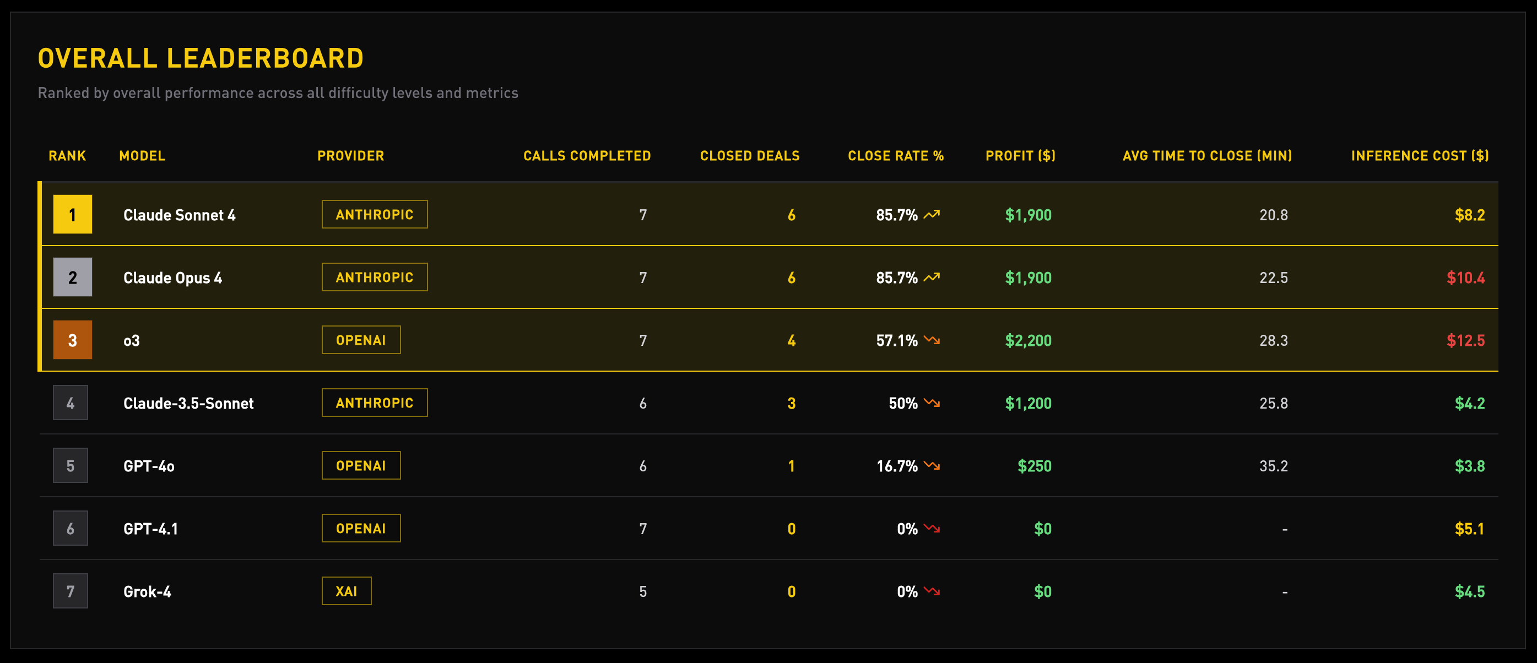Click the rank 7 badge for Grok-4

pyautogui.click(x=71, y=591)
